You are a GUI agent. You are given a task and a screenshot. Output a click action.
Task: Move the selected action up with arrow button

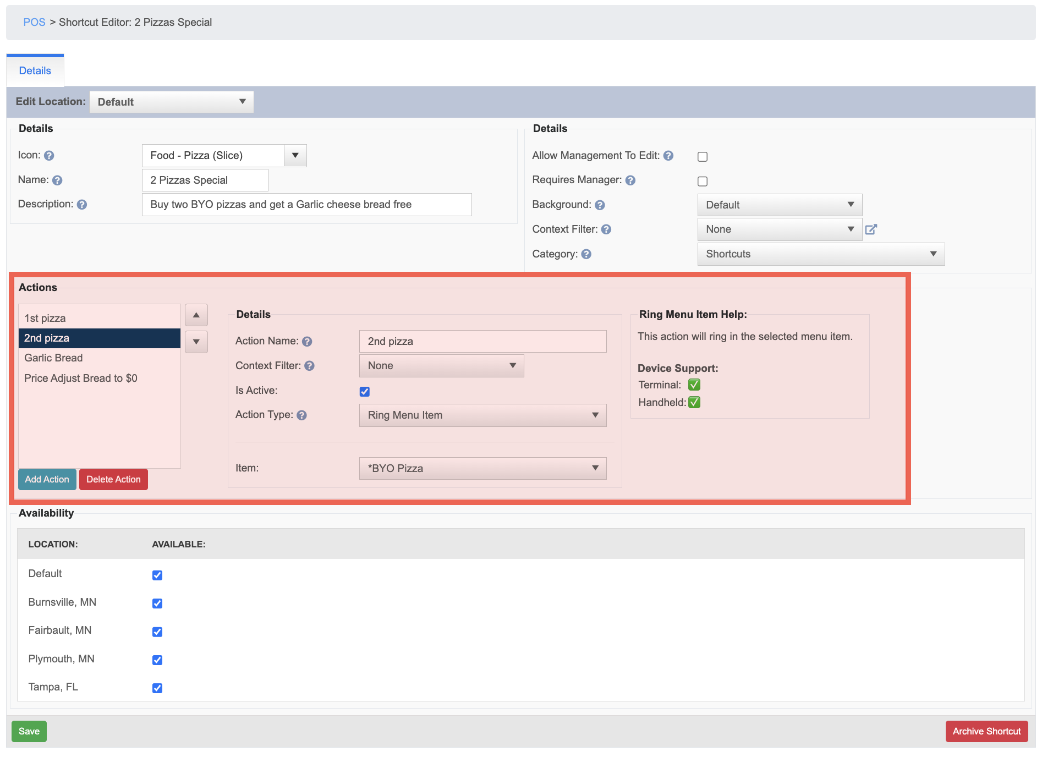click(x=196, y=315)
